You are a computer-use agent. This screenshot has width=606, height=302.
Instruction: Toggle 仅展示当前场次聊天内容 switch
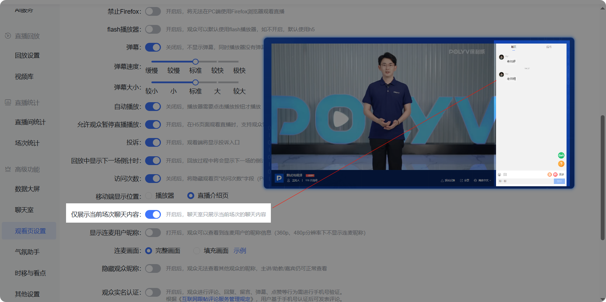coord(153,214)
